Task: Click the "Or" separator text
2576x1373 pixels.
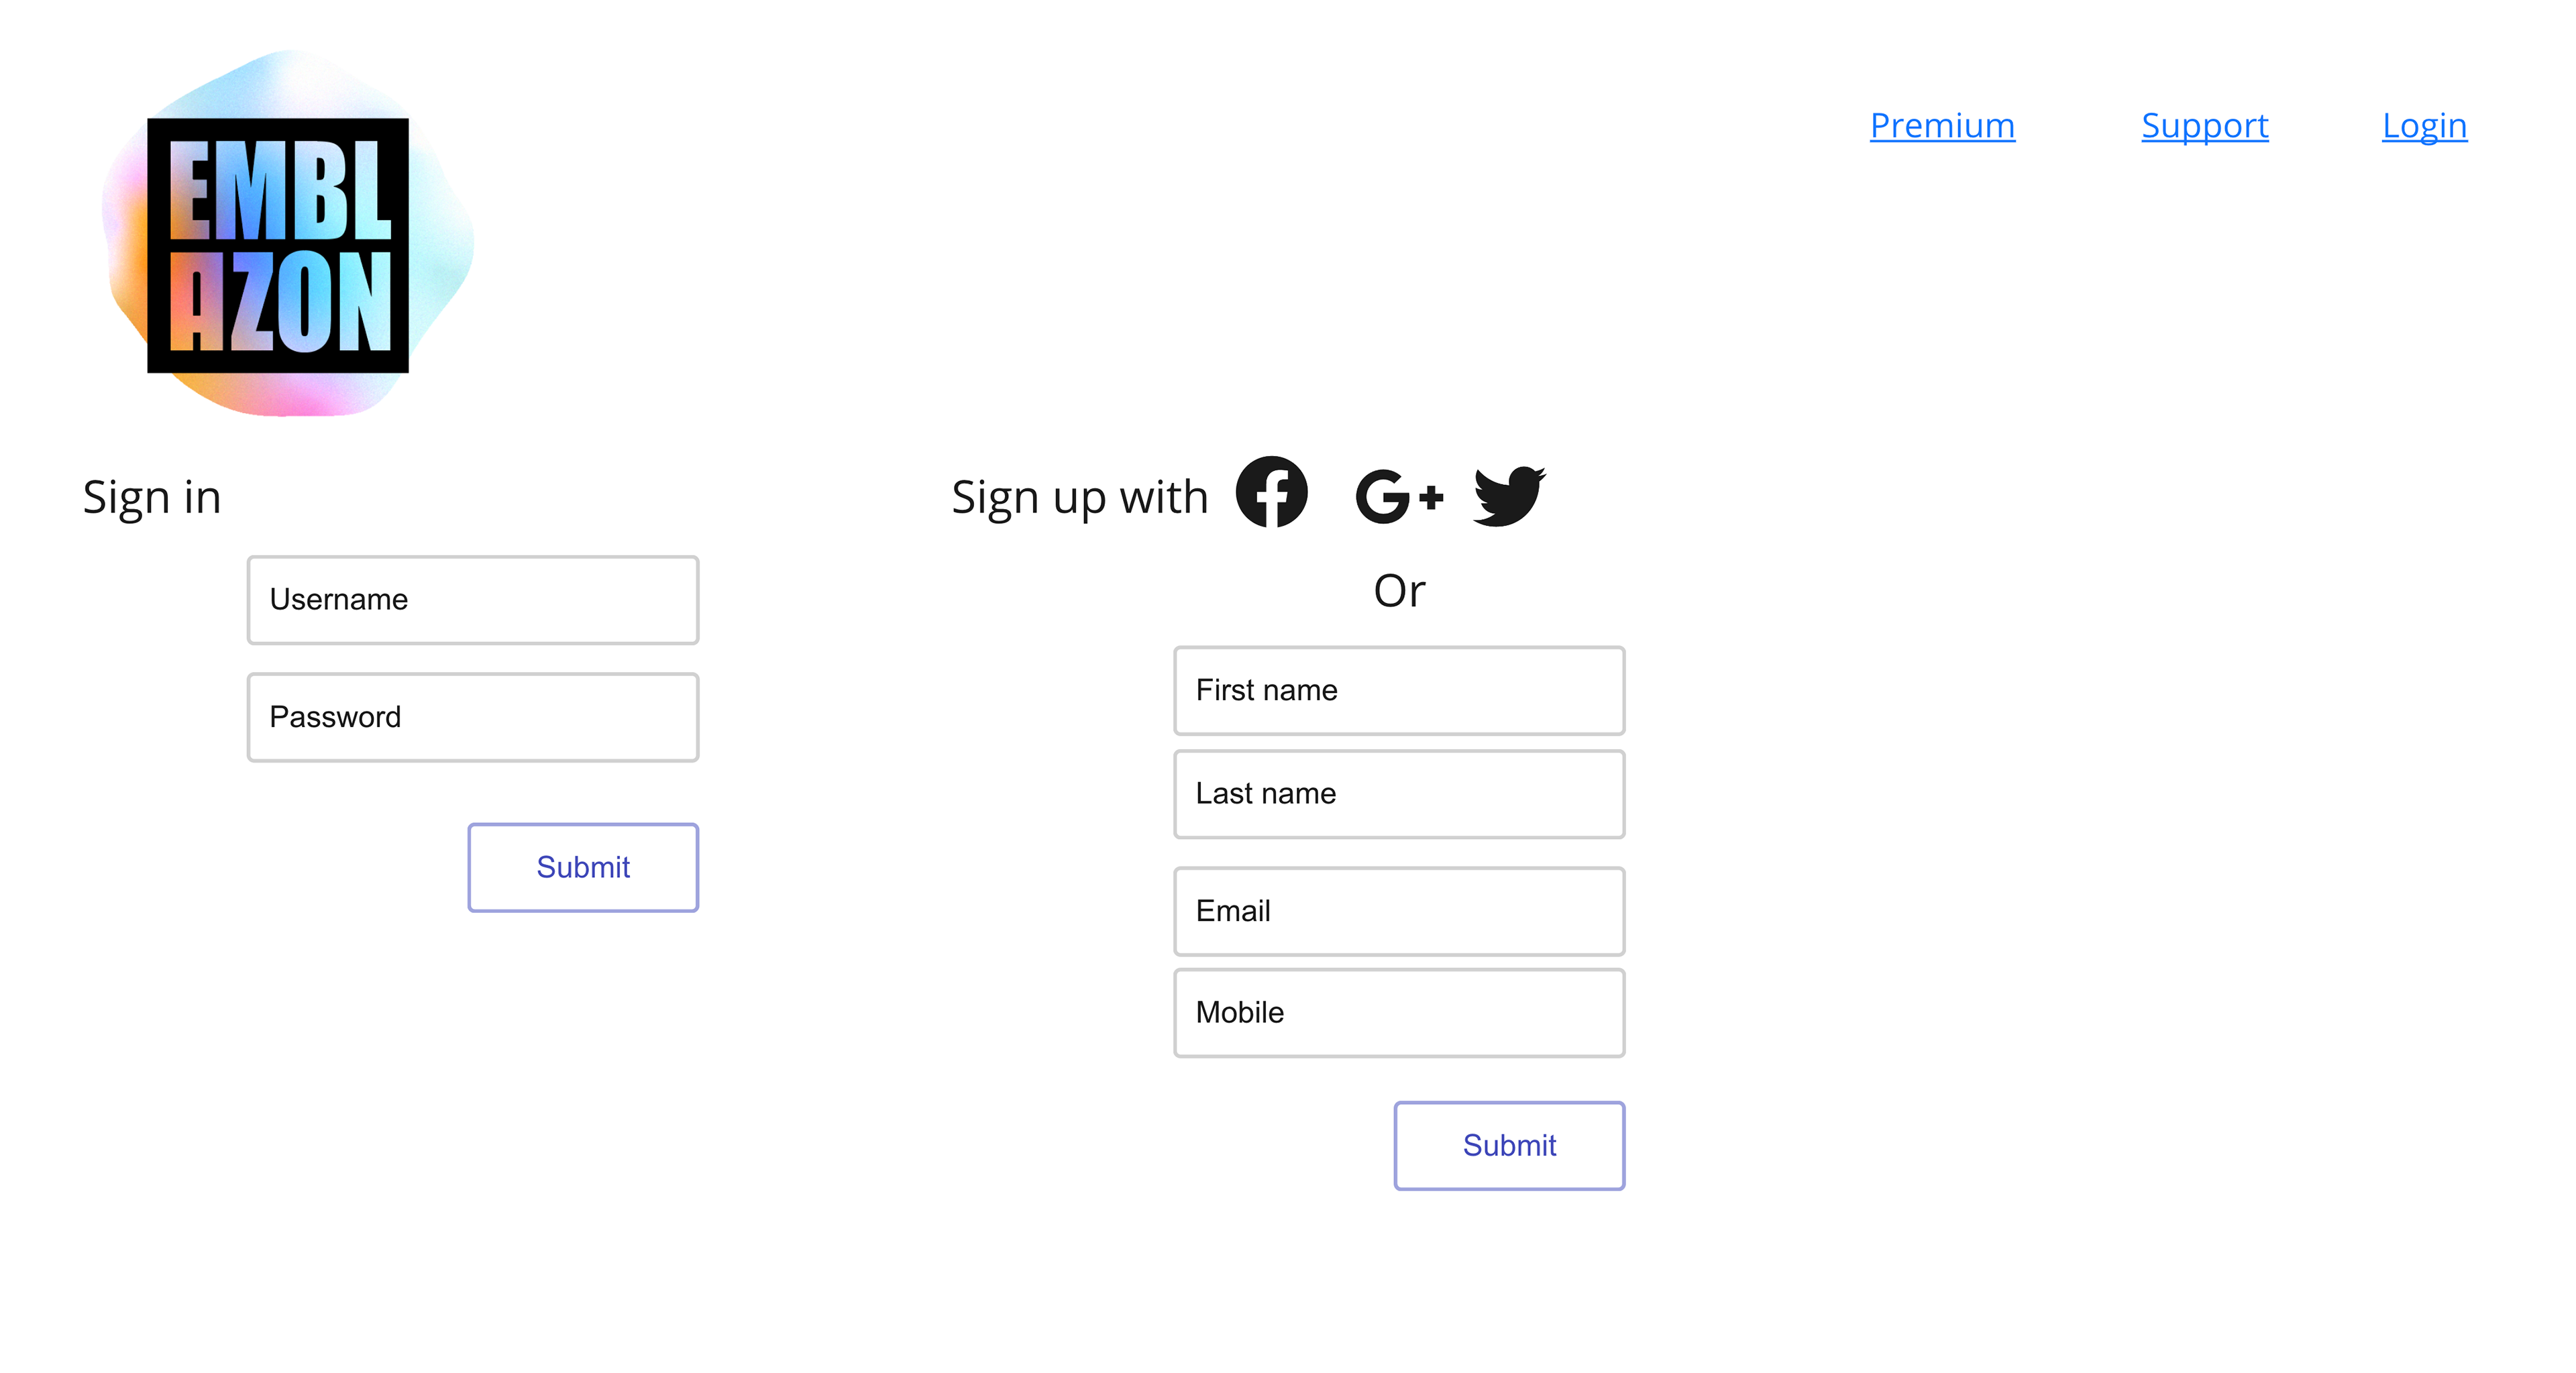Action: click(1399, 590)
